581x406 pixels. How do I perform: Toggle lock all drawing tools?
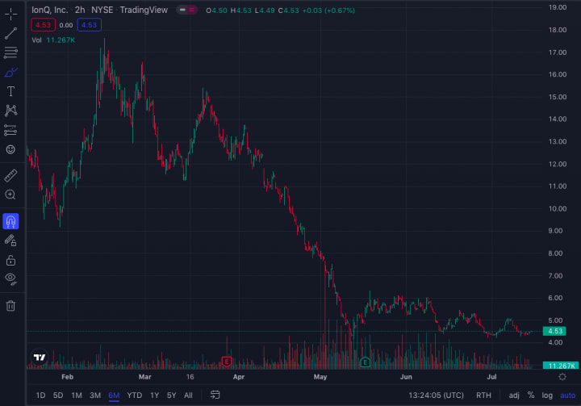pos(10,260)
